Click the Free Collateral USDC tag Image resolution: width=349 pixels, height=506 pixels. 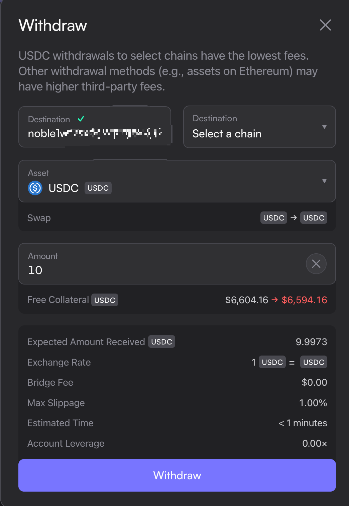click(x=105, y=300)
